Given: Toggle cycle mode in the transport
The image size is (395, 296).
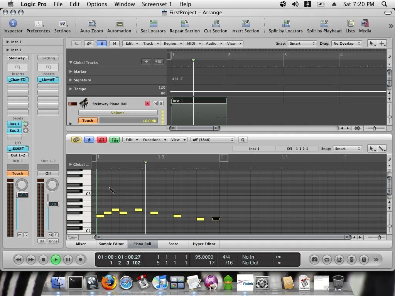Looking at the screenshot, I should (327, 259).
